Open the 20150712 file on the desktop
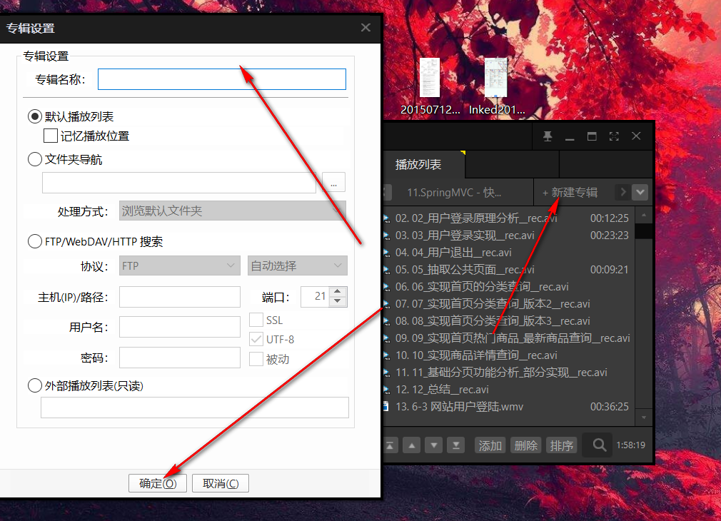The image size is (721, 521). pos(428,79)
